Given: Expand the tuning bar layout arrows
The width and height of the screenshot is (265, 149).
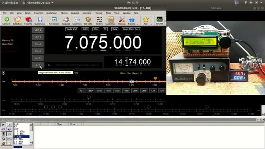Looking at the screenshot, I should coord(3,73).
